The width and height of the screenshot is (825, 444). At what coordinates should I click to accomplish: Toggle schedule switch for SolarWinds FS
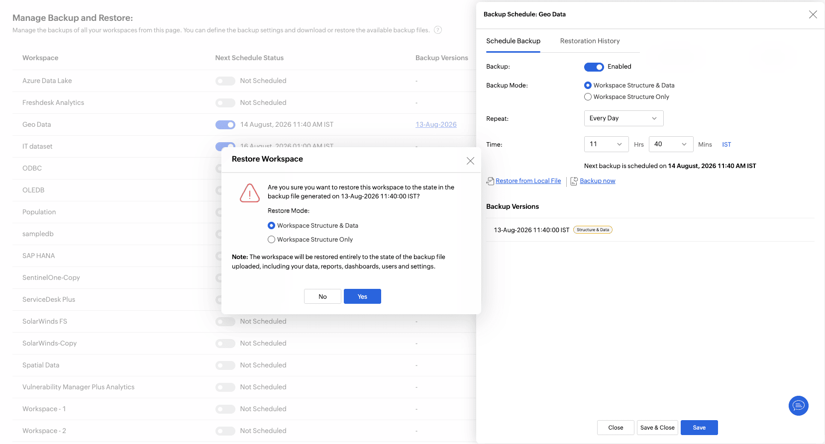click(225, 322)
